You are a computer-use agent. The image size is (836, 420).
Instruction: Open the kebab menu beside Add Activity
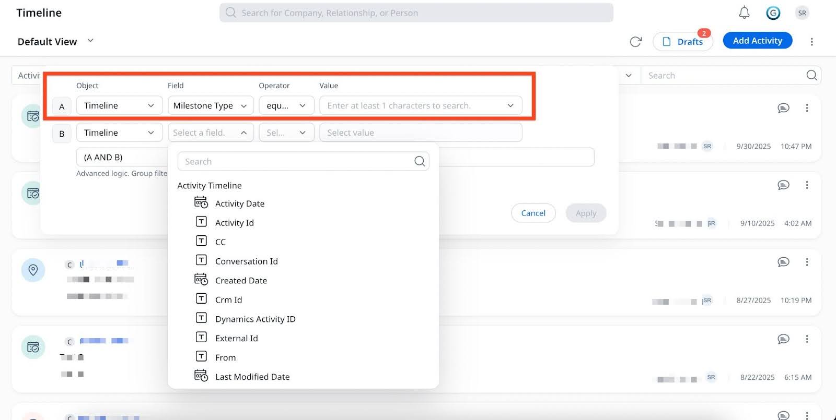[811, 42]
